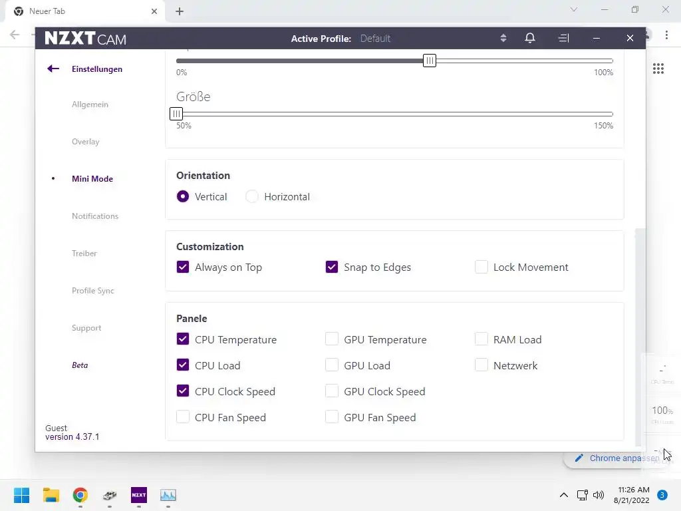Image resolution: width=681 pixels, height=511 pixels.
Task: Open Beta settings section
Action: tap(80, 365)
